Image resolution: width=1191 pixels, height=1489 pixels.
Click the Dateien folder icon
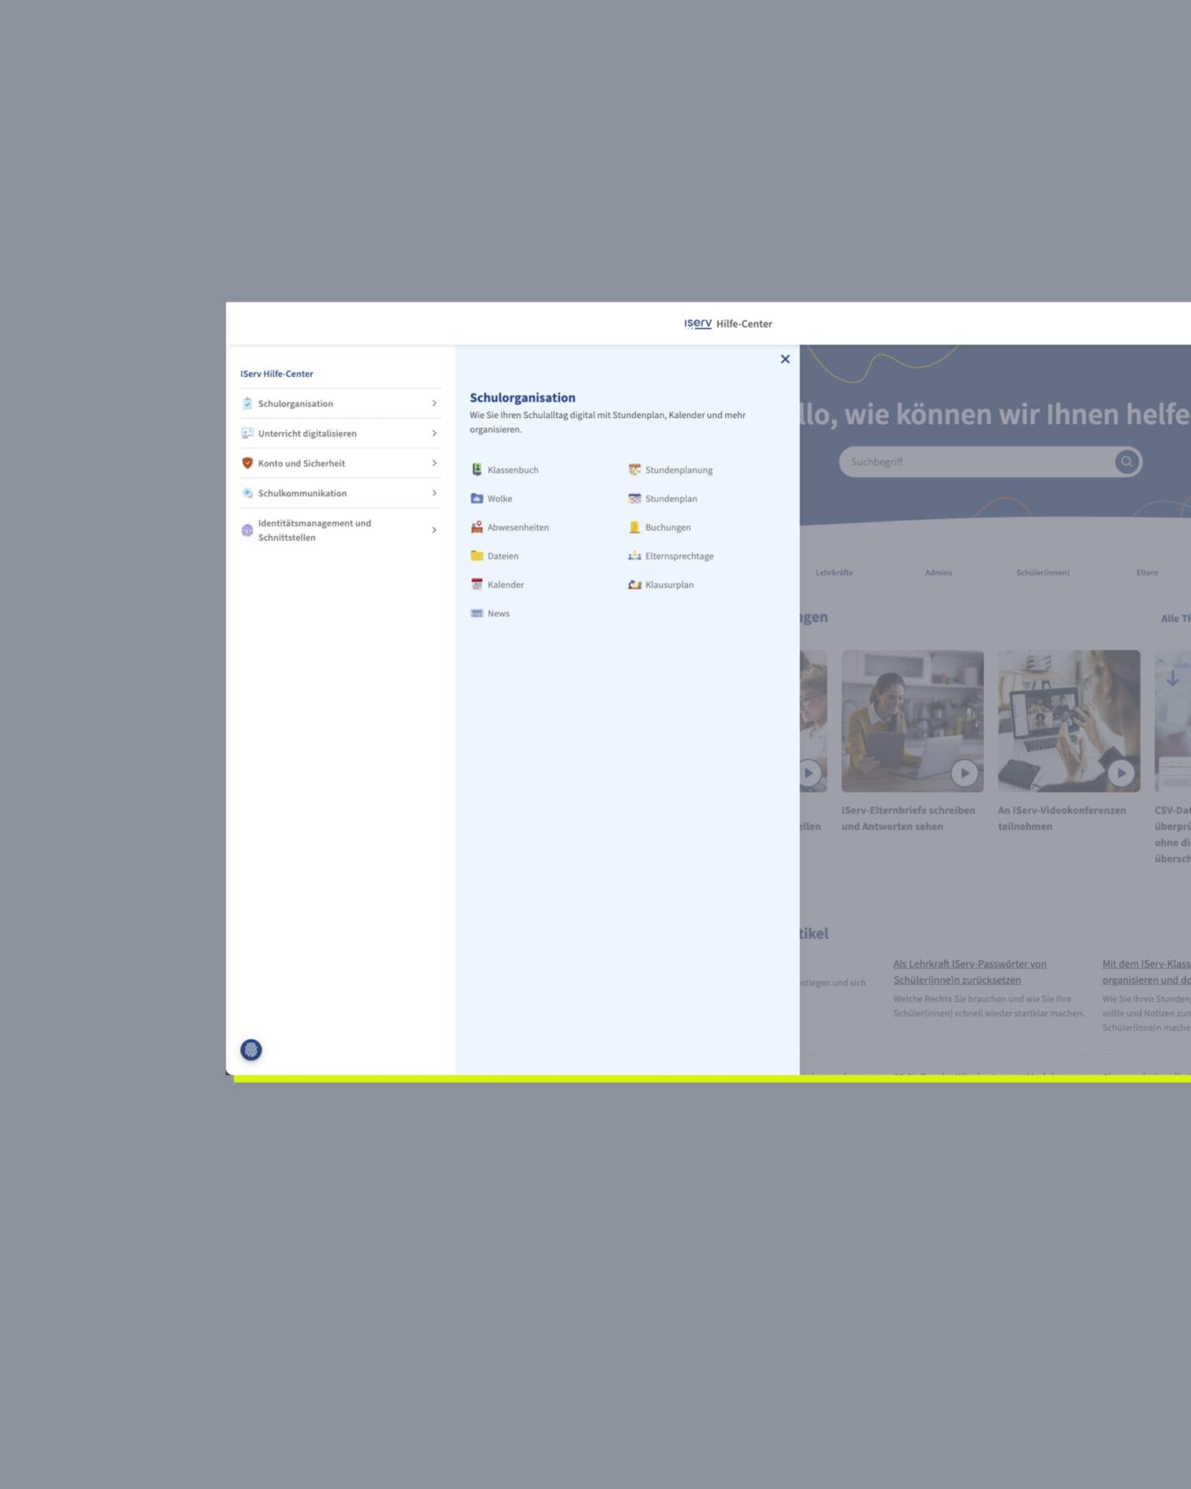pos(477,555)
